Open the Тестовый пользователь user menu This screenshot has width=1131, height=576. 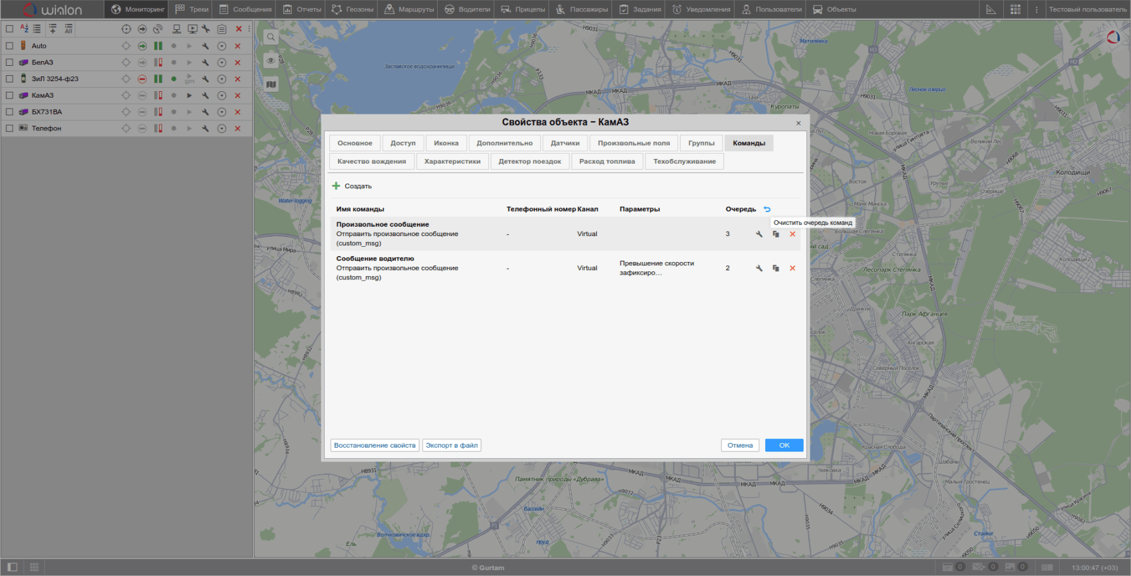1088,9
